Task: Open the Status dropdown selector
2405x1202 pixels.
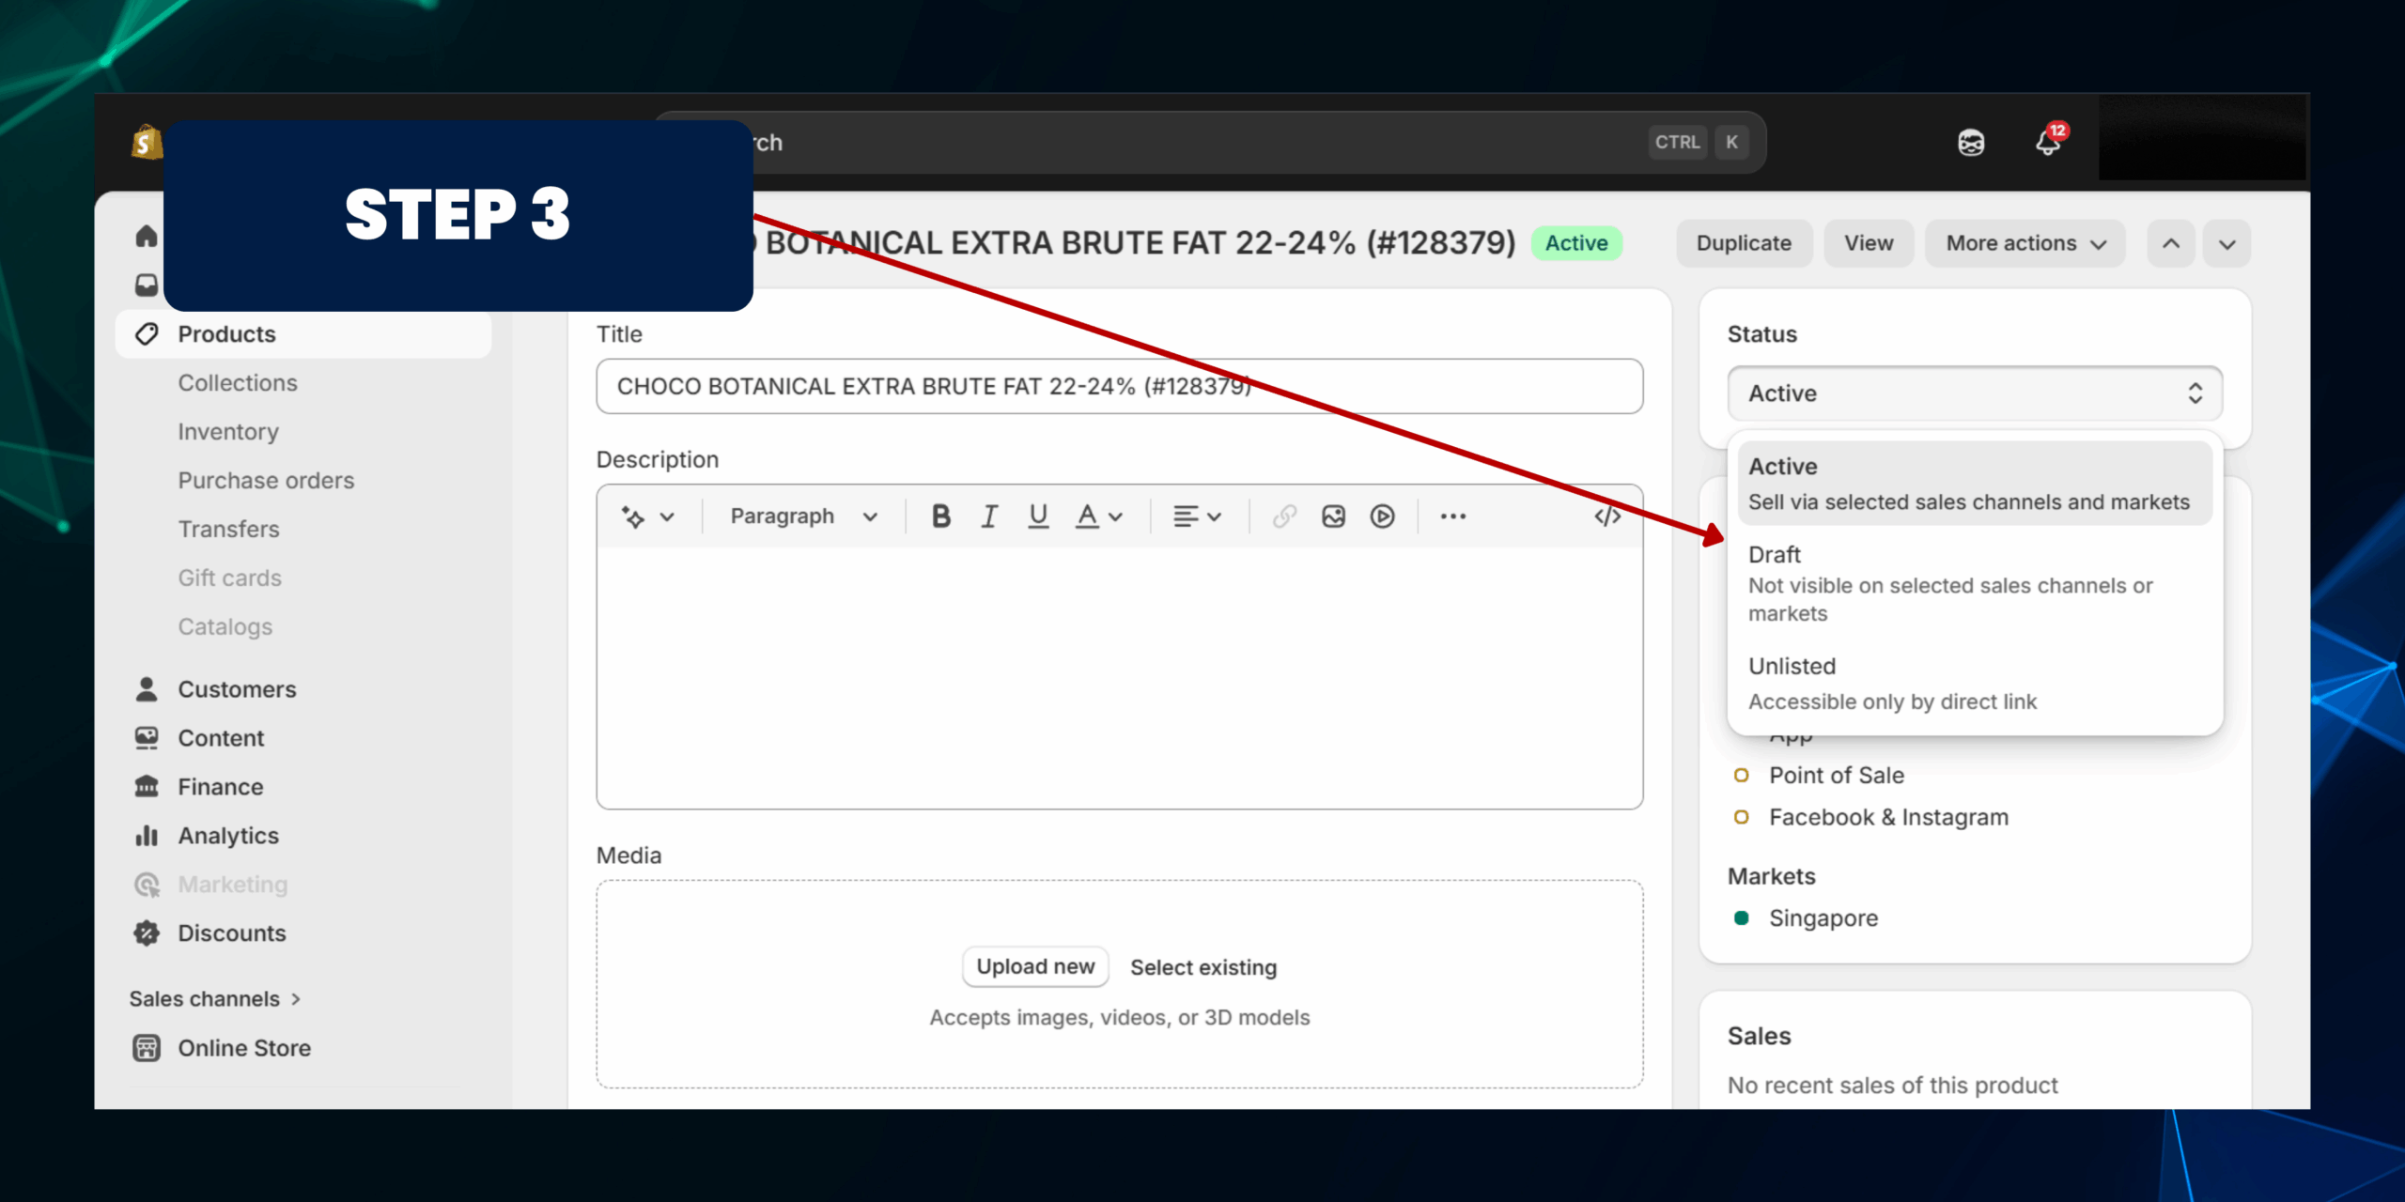Action: [1974, 393]
